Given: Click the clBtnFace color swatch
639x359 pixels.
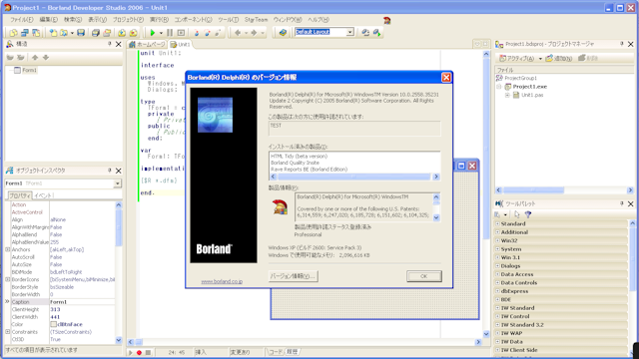Looking at the screenshot, I should pyautogui.click(x=53, y=324).
